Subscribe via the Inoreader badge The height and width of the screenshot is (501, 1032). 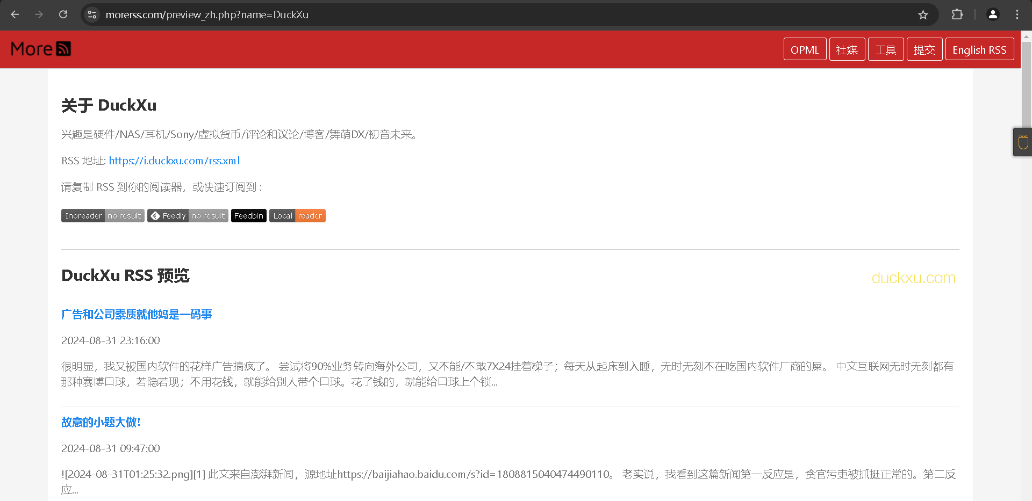pos(103,216)
